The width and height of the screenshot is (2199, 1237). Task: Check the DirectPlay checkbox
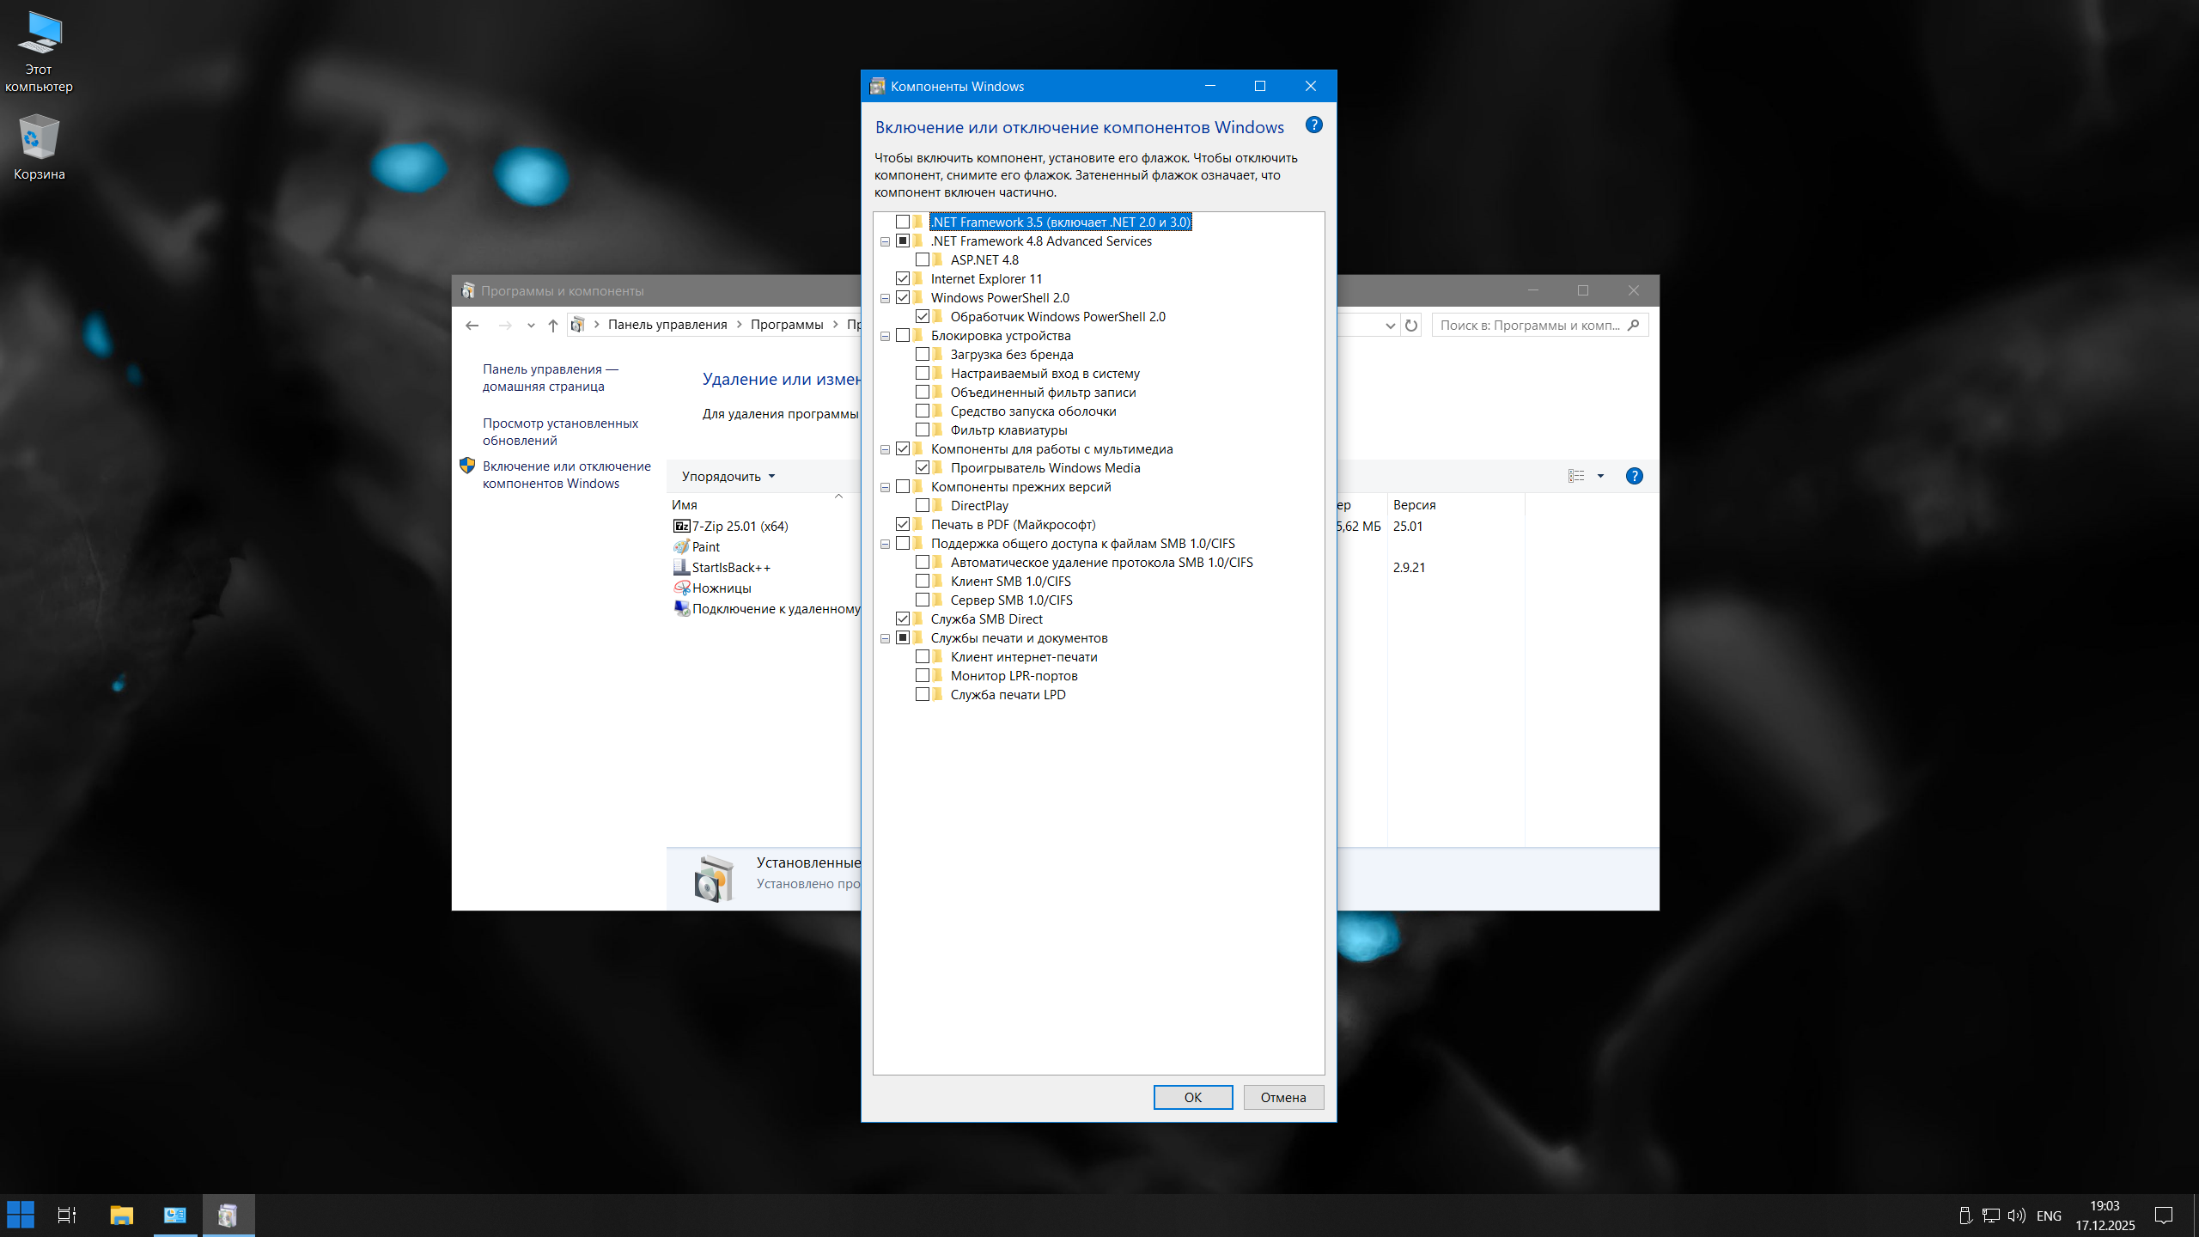(x=923, y=505)
